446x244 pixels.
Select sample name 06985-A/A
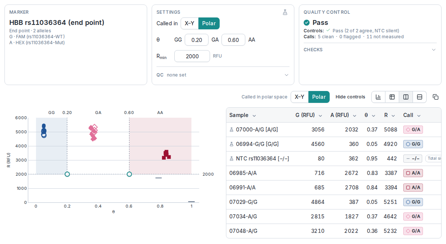[243, 173]
